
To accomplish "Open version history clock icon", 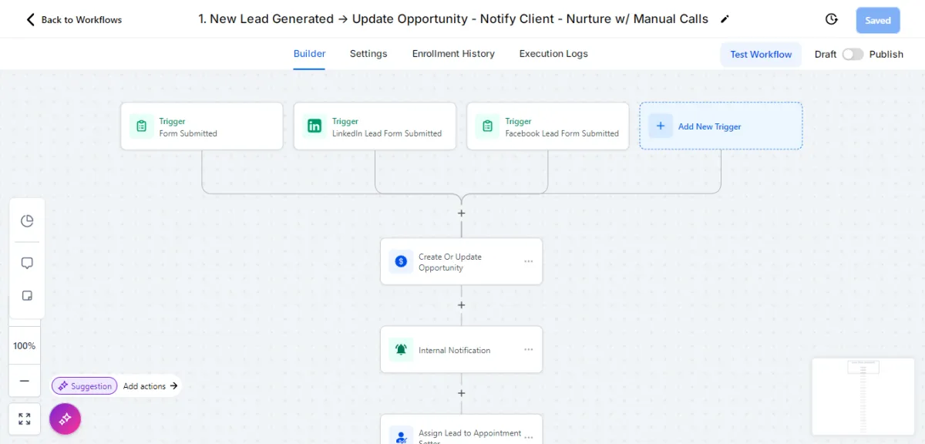I will (831, 20).
